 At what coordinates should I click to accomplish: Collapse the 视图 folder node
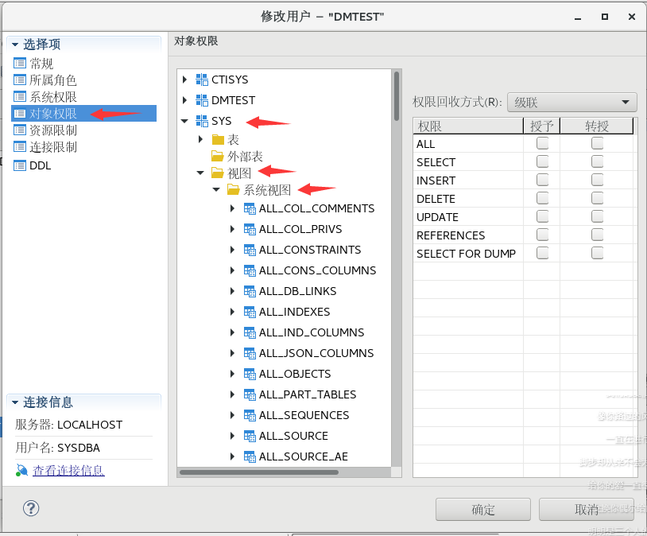click(x=200, y=173)
